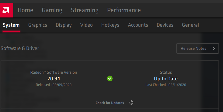Click the Check for Updates text
This screenshot has width=223, height=112.
click(x=110, y=103)
